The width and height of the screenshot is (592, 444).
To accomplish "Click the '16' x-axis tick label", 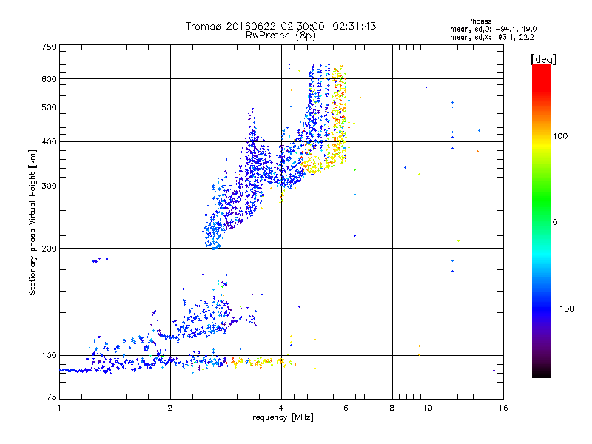I will click(503, 408).
